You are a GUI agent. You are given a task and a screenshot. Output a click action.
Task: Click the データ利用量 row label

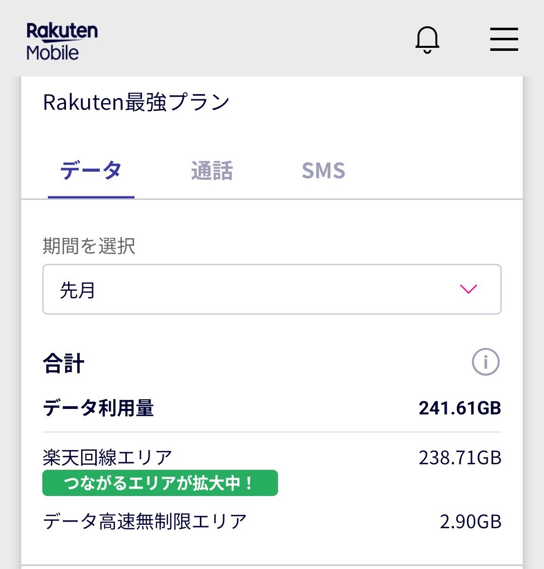coord(98,408)
